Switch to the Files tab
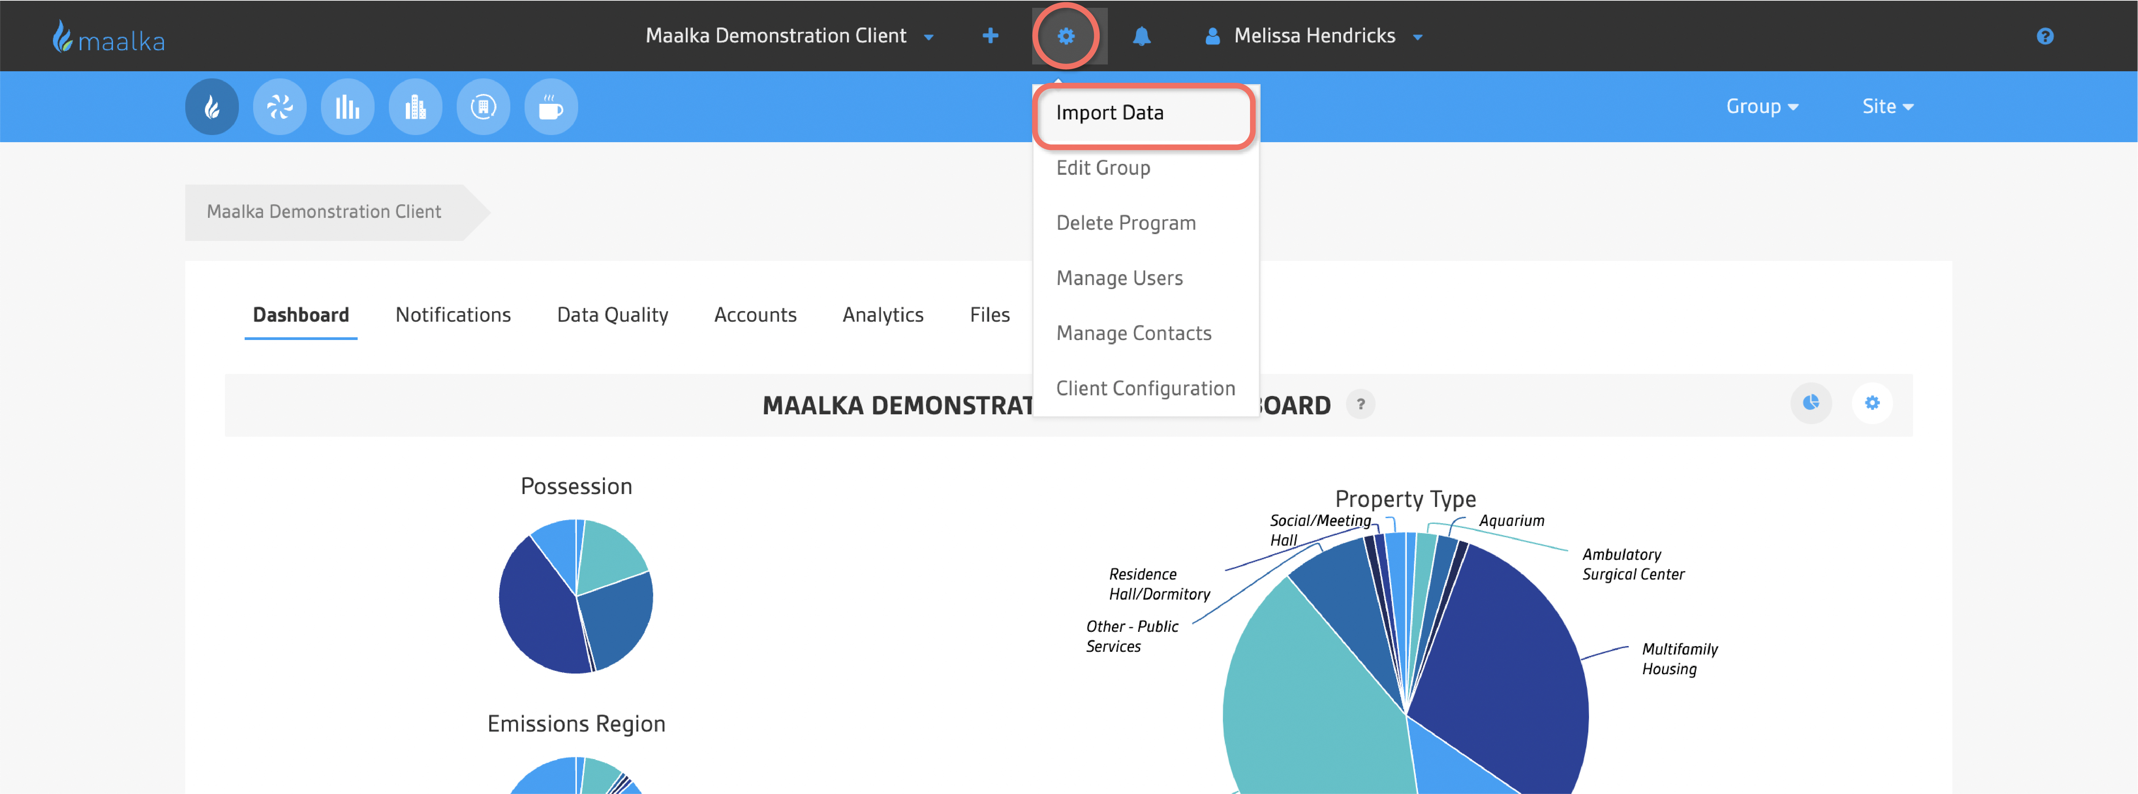2138x794 pixels. 989,315
